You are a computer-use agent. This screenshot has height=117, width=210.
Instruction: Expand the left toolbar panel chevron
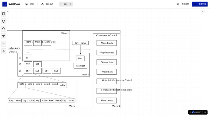[7, 11]
